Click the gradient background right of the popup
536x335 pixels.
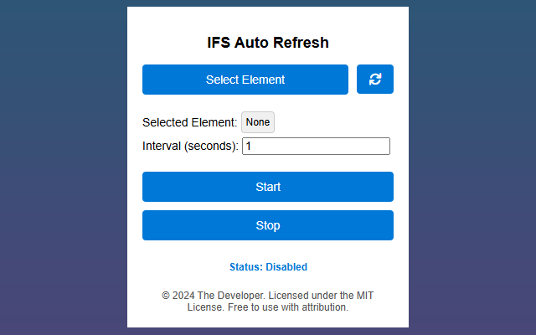pyautogui.click(x=473, y=167)
